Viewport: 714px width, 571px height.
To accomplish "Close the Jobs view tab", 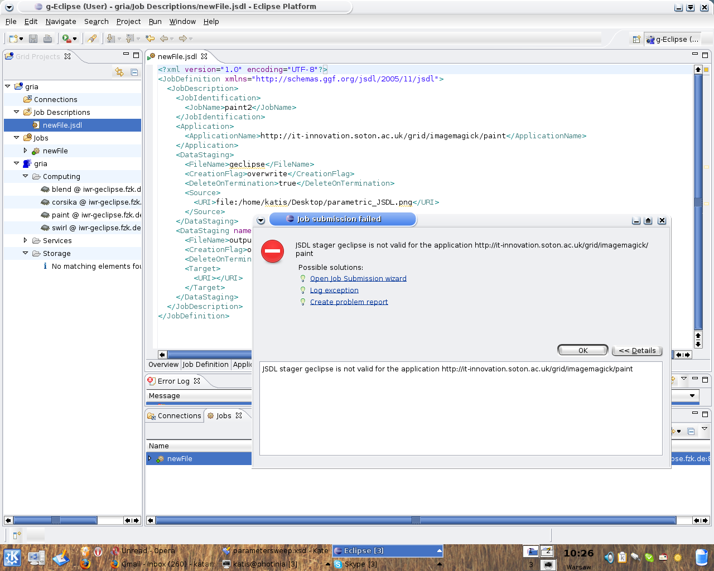I will click(x=239, y=415).
